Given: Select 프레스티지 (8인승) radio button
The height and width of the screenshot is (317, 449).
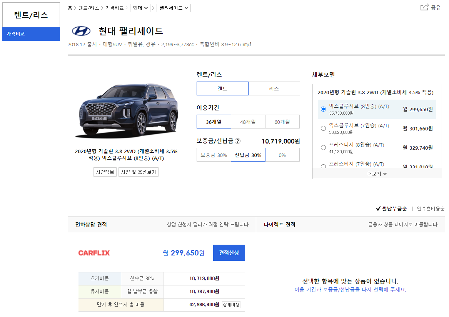Looking at the screenshot, I should coord(323,147).
